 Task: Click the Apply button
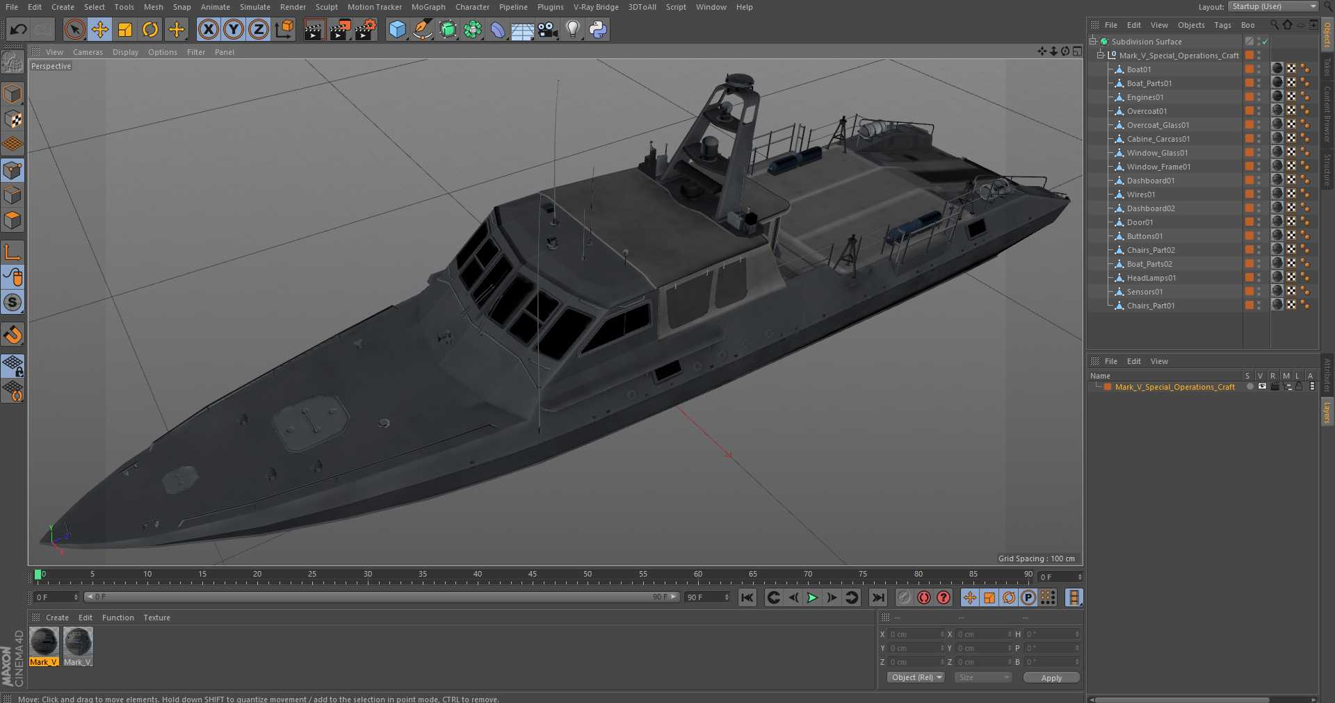(x=1051, y=677)
